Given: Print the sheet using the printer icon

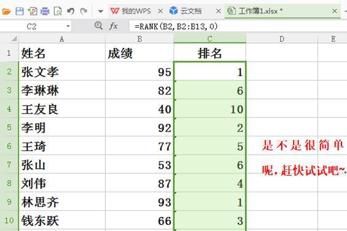Looking at the screenshot, I should tap(45, 11).
